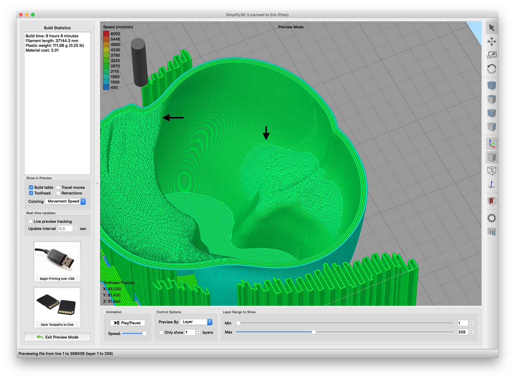
Task: Activate the rotate models tool
Action: (491, 69)
